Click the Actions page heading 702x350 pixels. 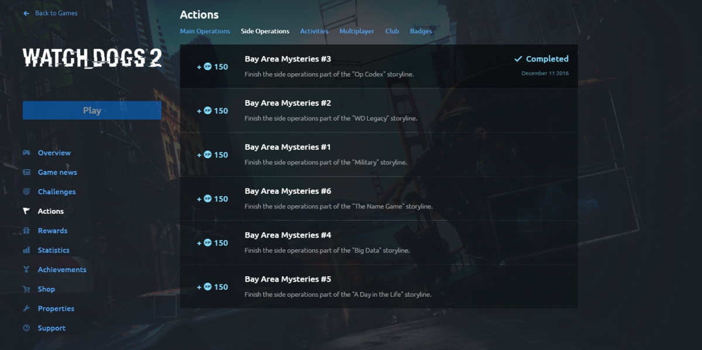pyautogui.click(x=199, y=15)
